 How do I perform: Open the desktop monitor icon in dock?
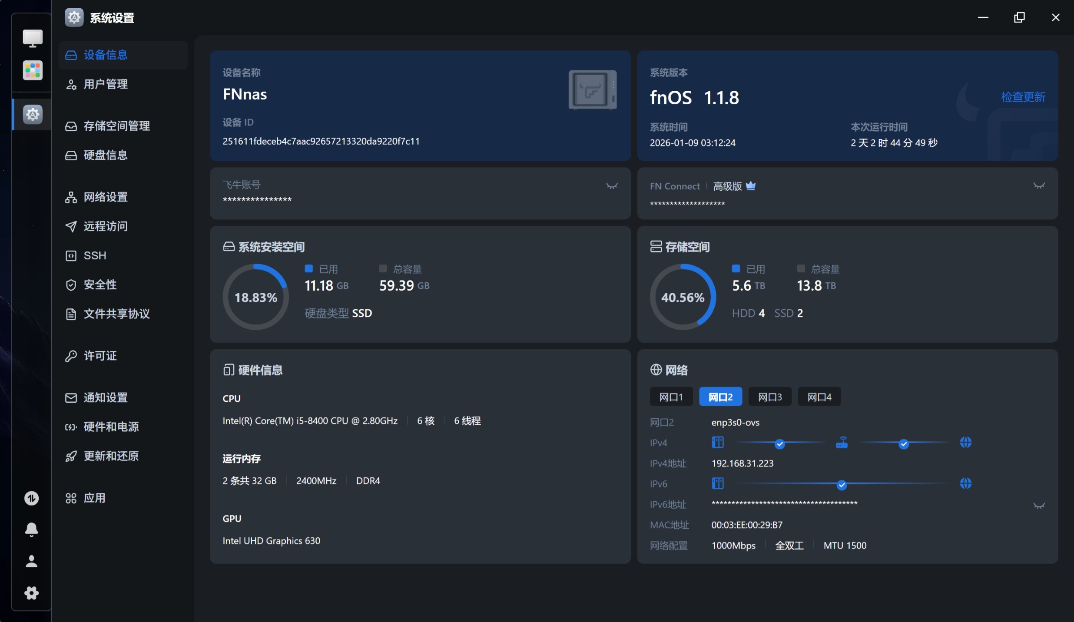tap(33, 38)
